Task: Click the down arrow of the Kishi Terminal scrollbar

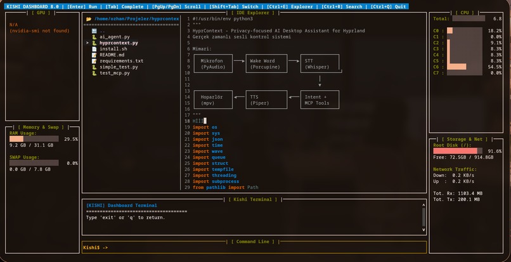Action: pyautogui.click(x=424, y=230)
